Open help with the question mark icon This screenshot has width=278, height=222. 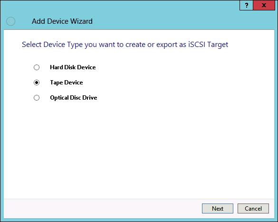246,5
